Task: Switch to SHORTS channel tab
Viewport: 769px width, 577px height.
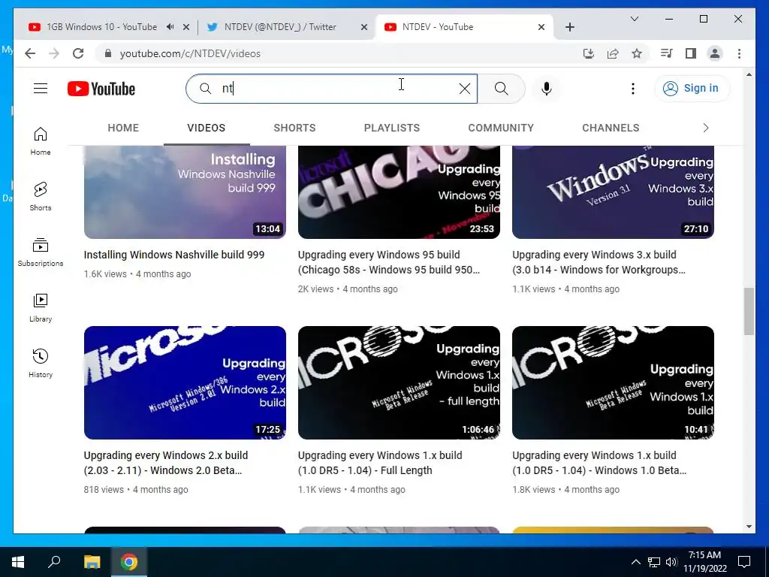Action: coord(294,128)
